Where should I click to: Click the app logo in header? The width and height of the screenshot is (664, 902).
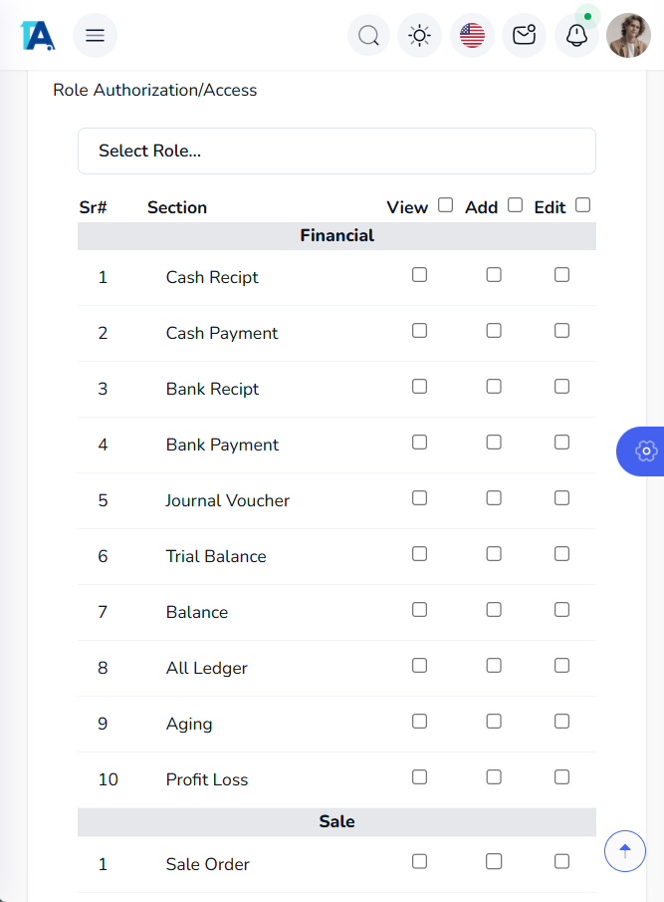coord(38,36)
